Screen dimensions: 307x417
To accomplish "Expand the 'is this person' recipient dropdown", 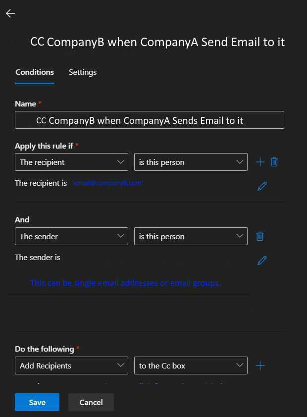I will 191,161.
